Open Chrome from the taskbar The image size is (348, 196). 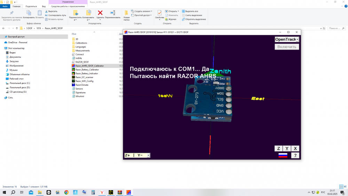[66, 192]
